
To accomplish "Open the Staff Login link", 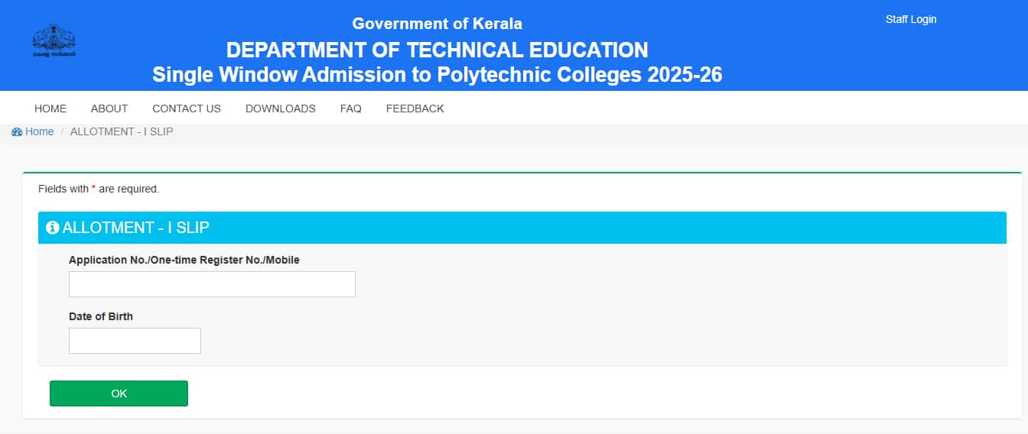I will pyautogui.click(x=910, y=19).
